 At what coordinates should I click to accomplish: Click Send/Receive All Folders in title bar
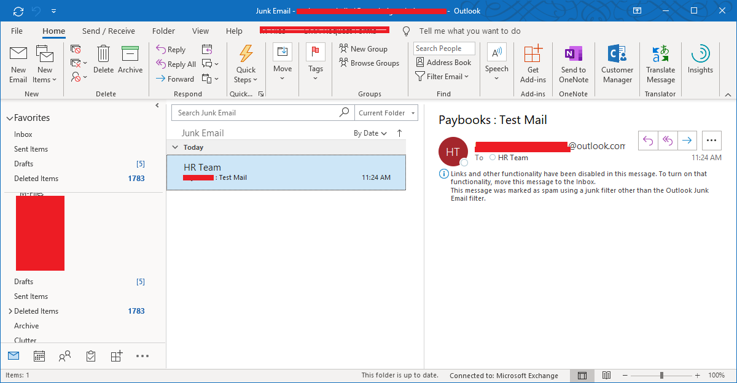tap(18, 11)
